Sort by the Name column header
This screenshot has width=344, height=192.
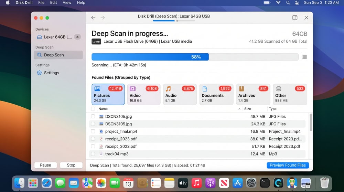point(103,109)
